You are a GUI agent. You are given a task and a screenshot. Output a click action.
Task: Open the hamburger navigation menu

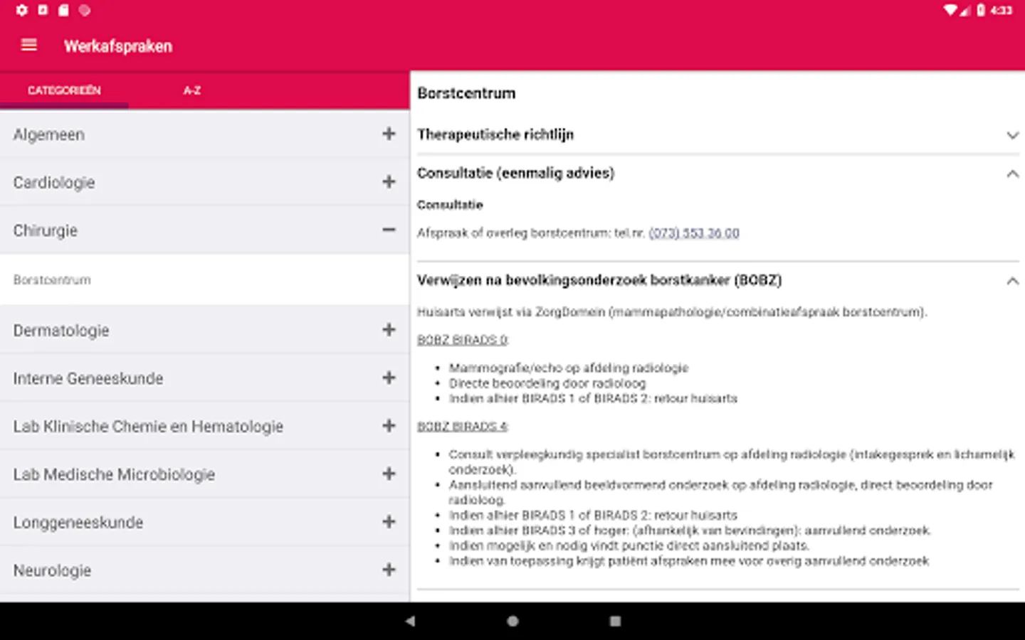pyautogui.click(x=29, y=46)
